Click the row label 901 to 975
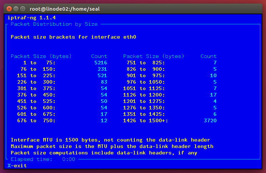 pyautogui.click(x=146, y=76)
